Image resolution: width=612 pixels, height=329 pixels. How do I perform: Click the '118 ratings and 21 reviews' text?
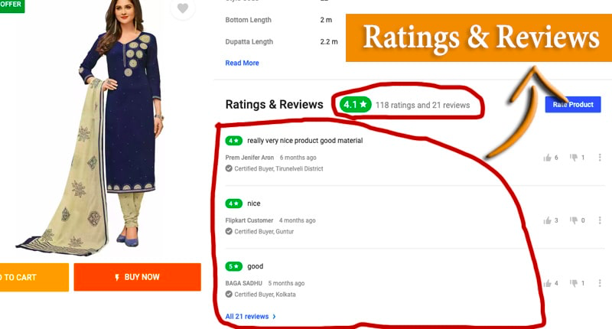(x=423, y=105)
